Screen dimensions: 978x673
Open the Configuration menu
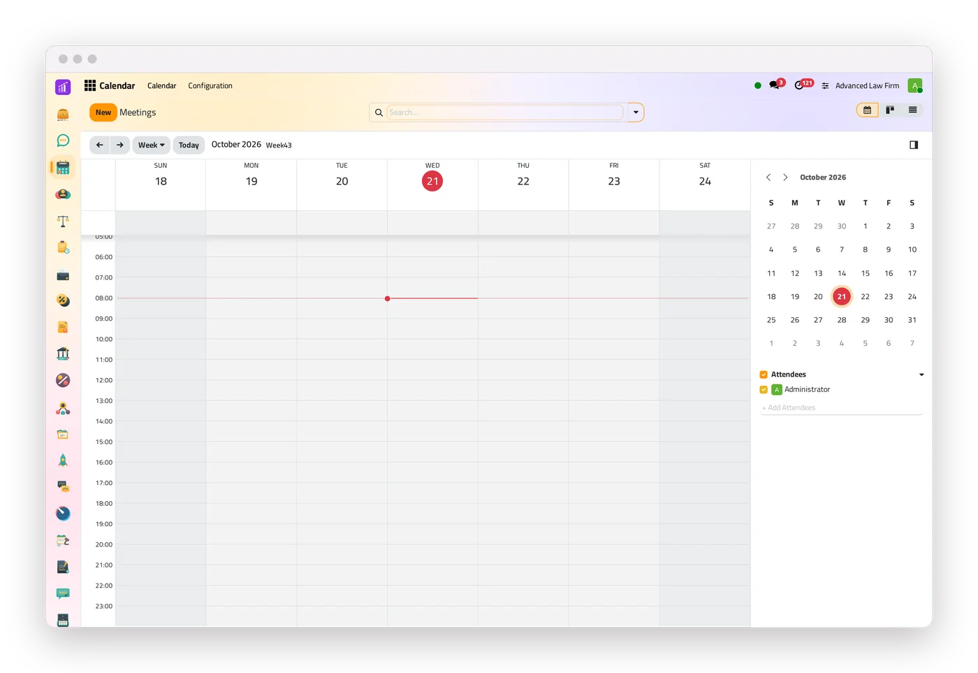210,86
